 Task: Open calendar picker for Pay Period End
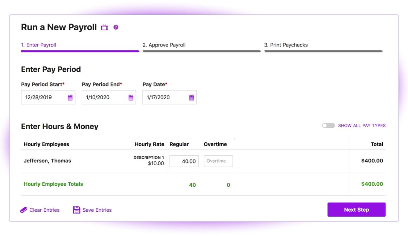[131, 98]
